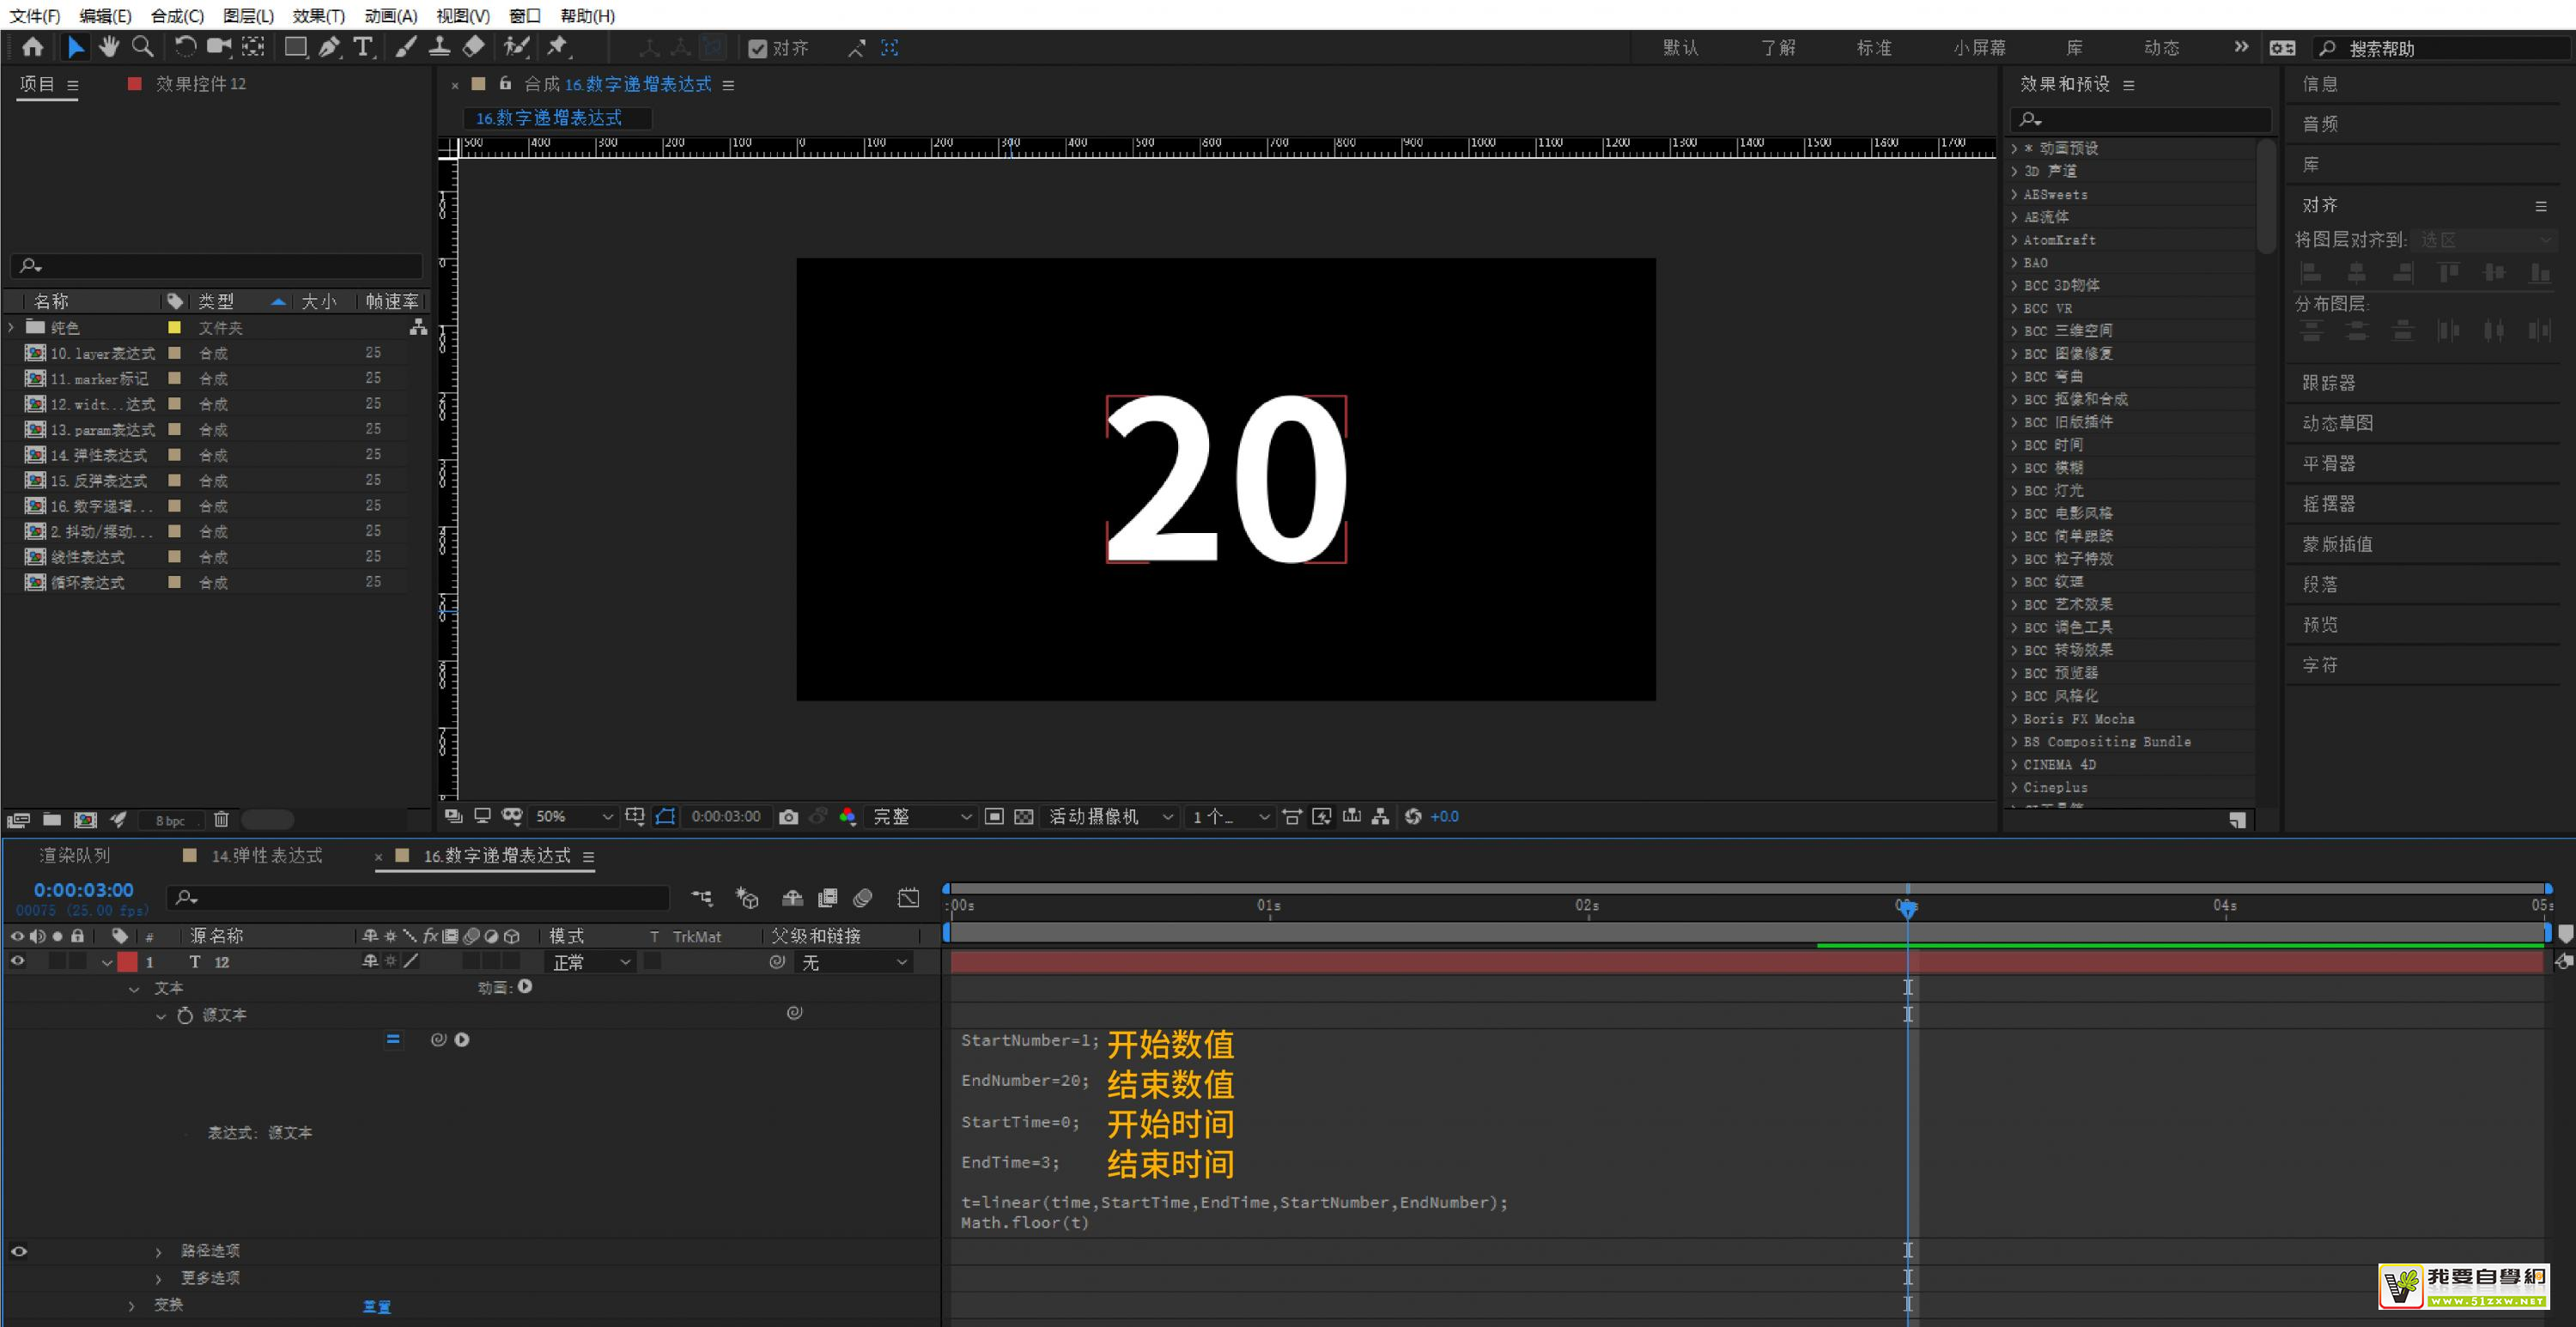Select the Pen tool
This screenshot has height=1327, width=2576.
pyautogui.click(x=328, y=47)
